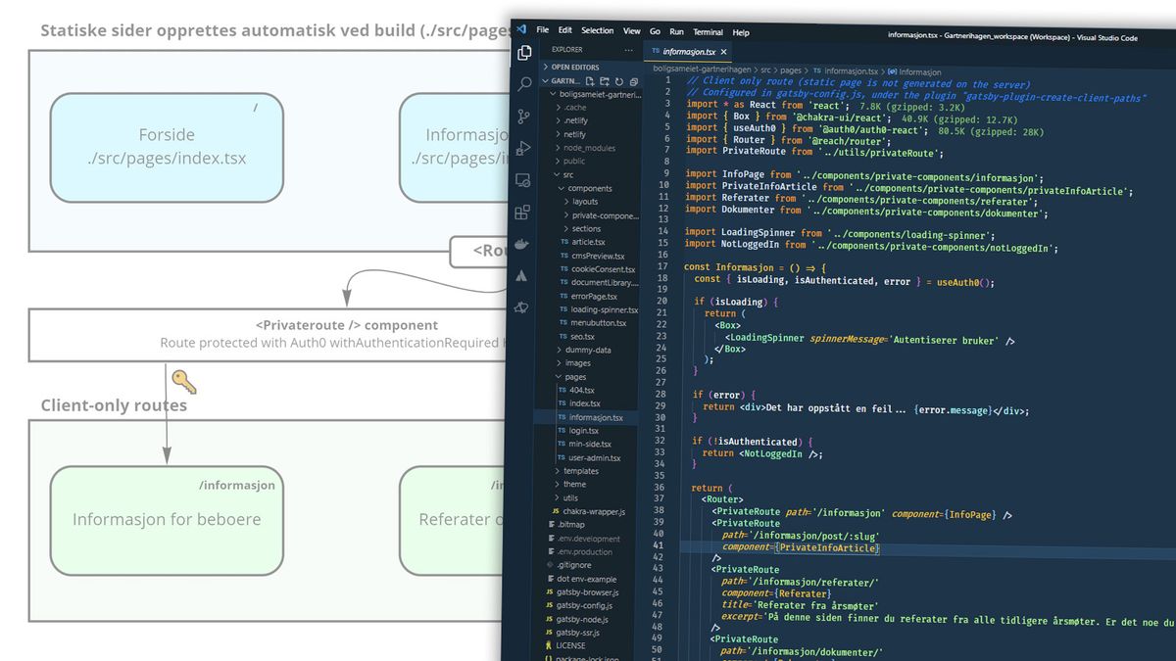Open chakra-wrapper.js in Explorer
Image resolution: width=1176 pixels, height=661 pixels.
click(x=591, y=511)
